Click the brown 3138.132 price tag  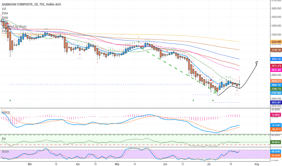[x=276, y=50]
